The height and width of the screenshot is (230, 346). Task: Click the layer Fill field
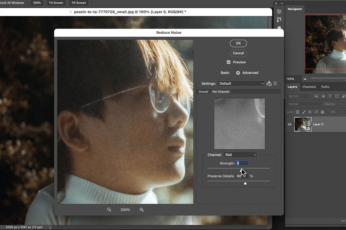pos(341,112)
